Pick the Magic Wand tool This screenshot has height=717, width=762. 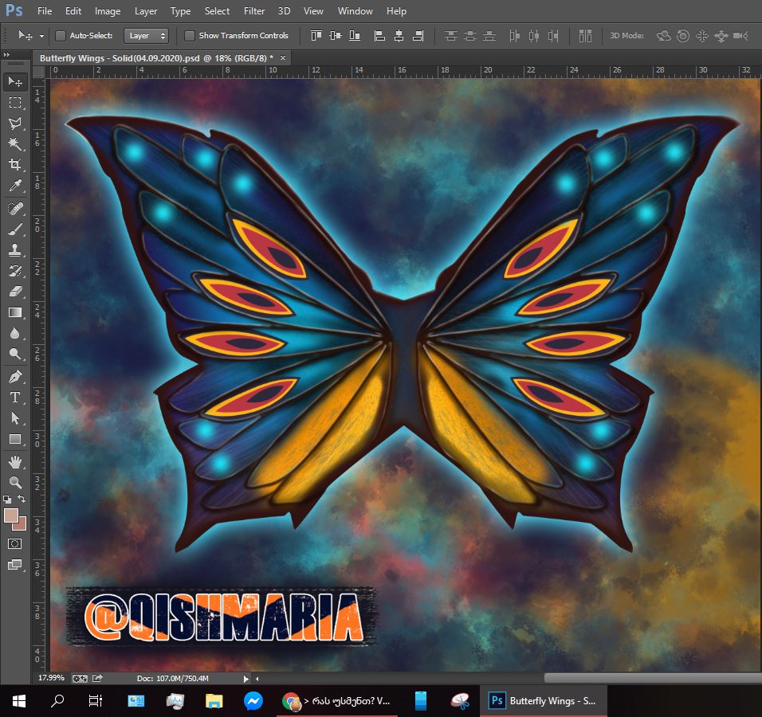[15, 144]
